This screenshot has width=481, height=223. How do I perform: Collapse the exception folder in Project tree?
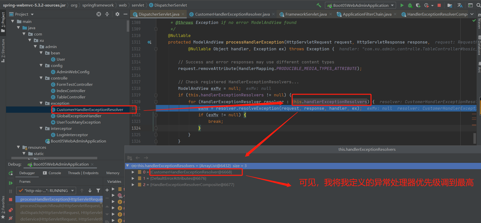click(41, 103)
